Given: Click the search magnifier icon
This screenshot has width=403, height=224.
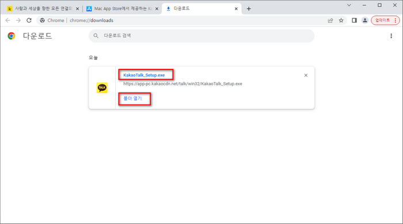Looking at the screenshot, I should pyautogui.click(x=96, y=36).
